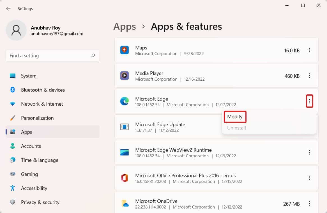Click the Gaming controller icon in sidebar
This screenshot has width=327, height=213.
(x=13, y=174)
